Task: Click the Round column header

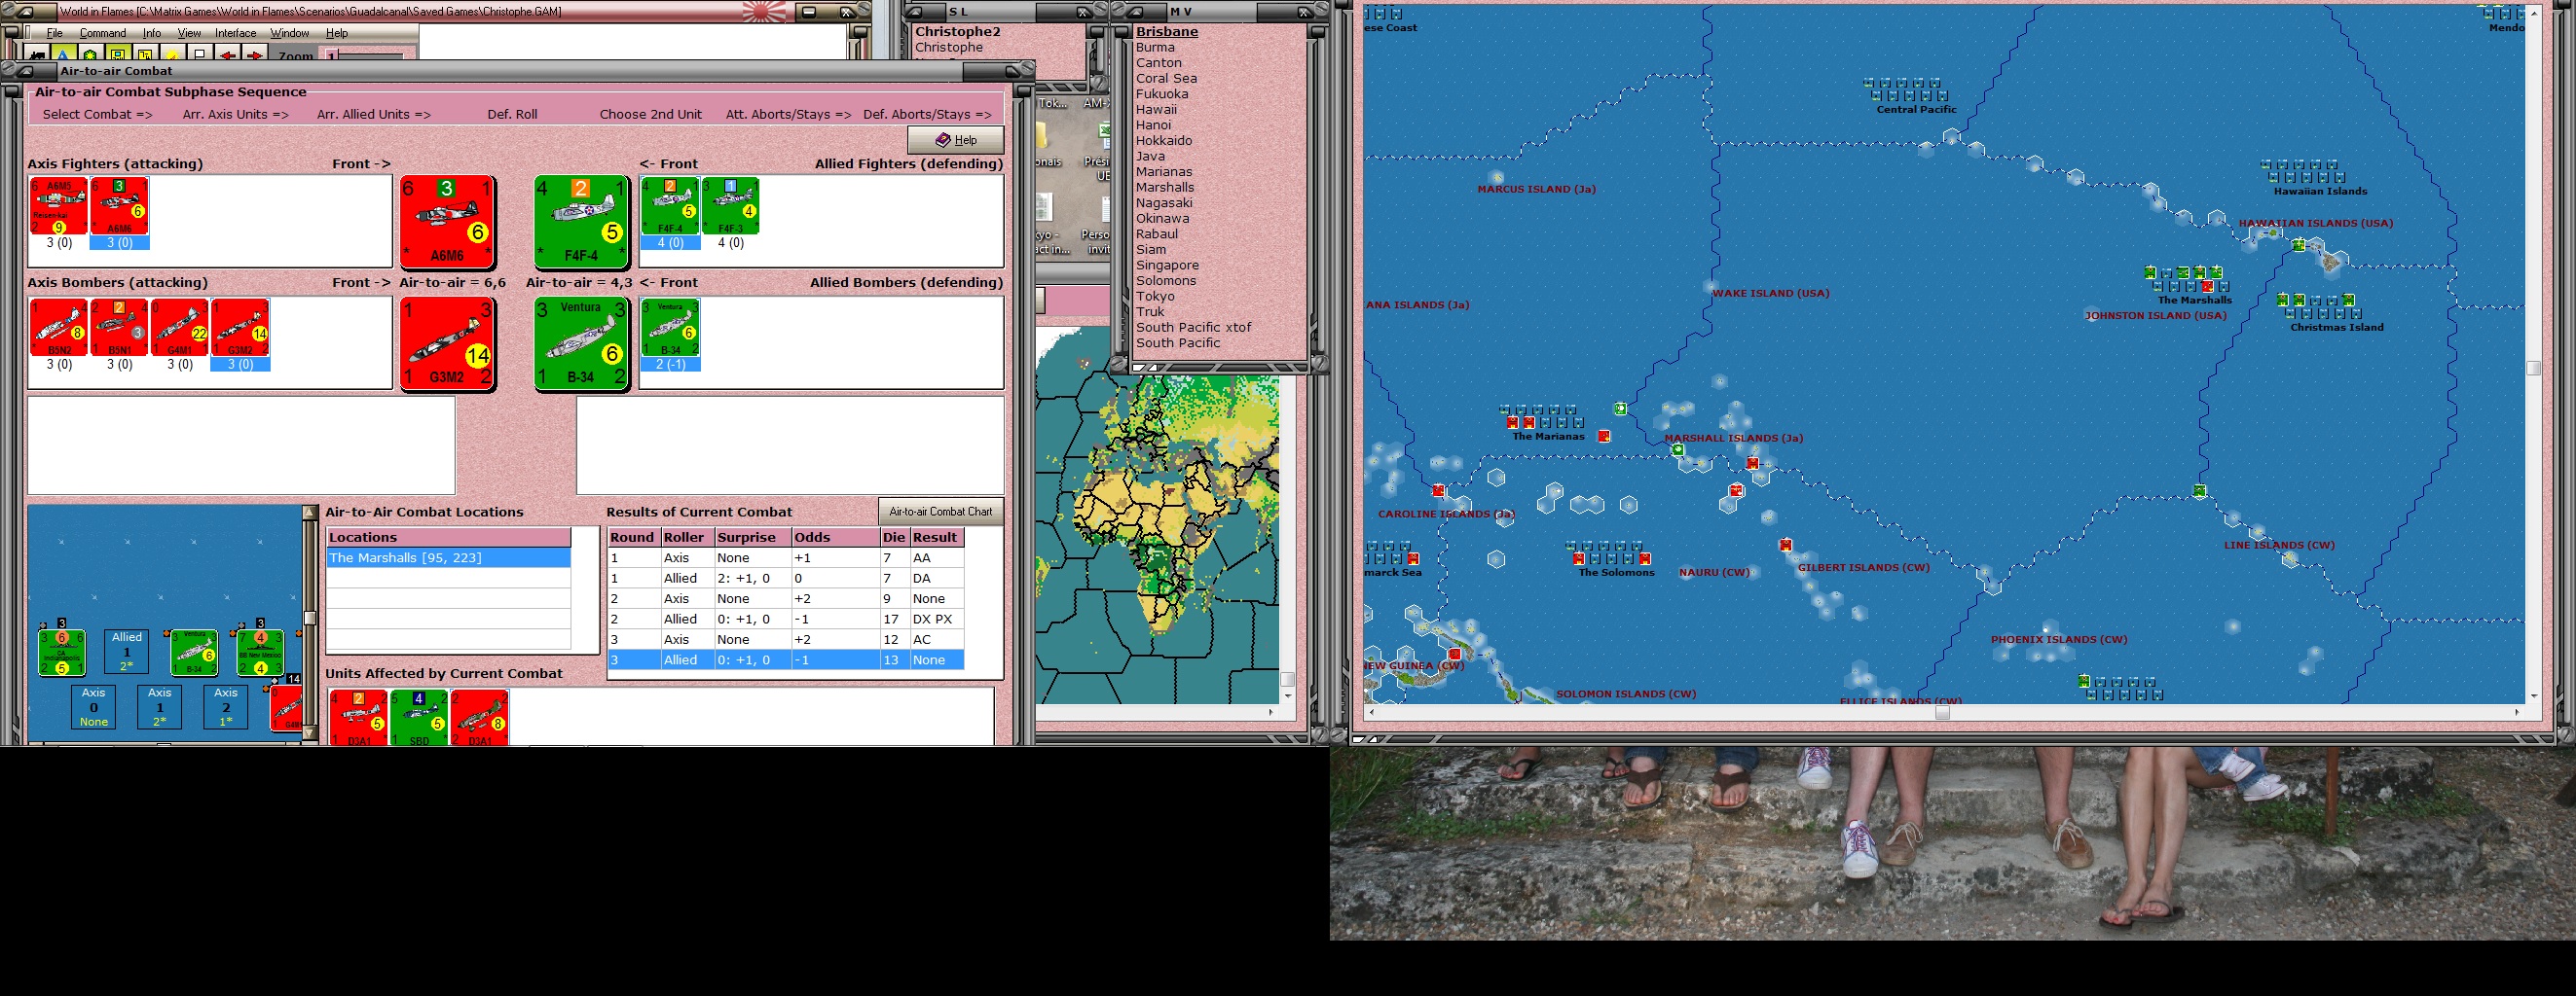Action: click(x=634, y=538)
